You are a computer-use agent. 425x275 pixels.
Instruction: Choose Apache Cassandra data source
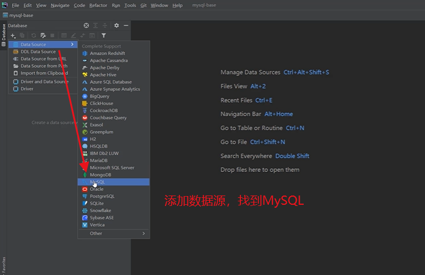coord(114,60)
